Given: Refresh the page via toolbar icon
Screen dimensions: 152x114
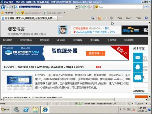Looking at the screenshot, I should coord(86,7).
